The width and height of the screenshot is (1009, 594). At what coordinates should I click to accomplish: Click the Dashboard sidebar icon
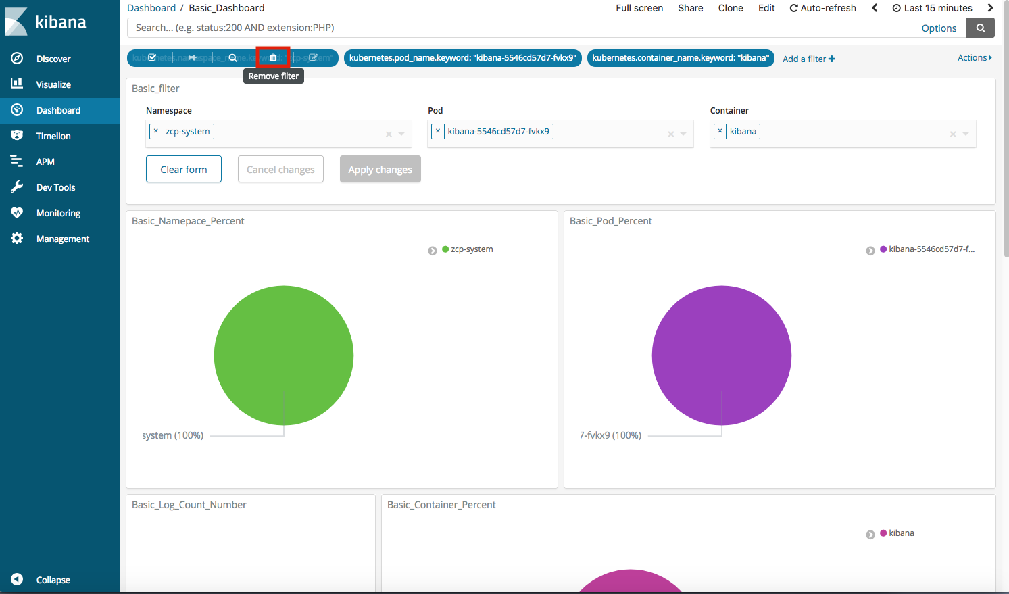click(17, 109)
